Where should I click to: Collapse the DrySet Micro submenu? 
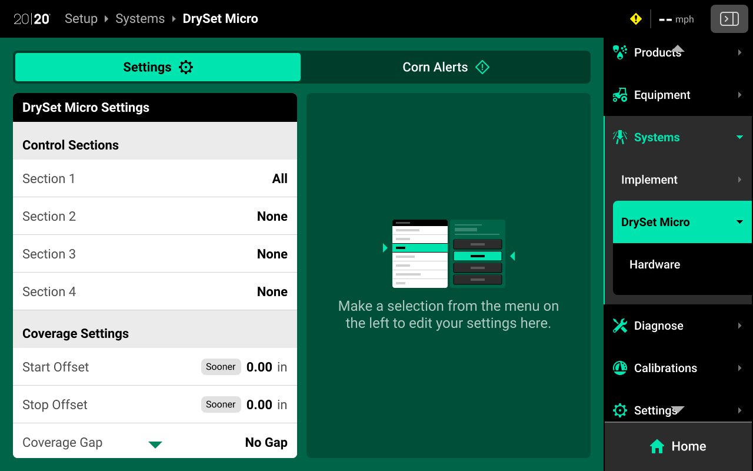click(739, 222)
